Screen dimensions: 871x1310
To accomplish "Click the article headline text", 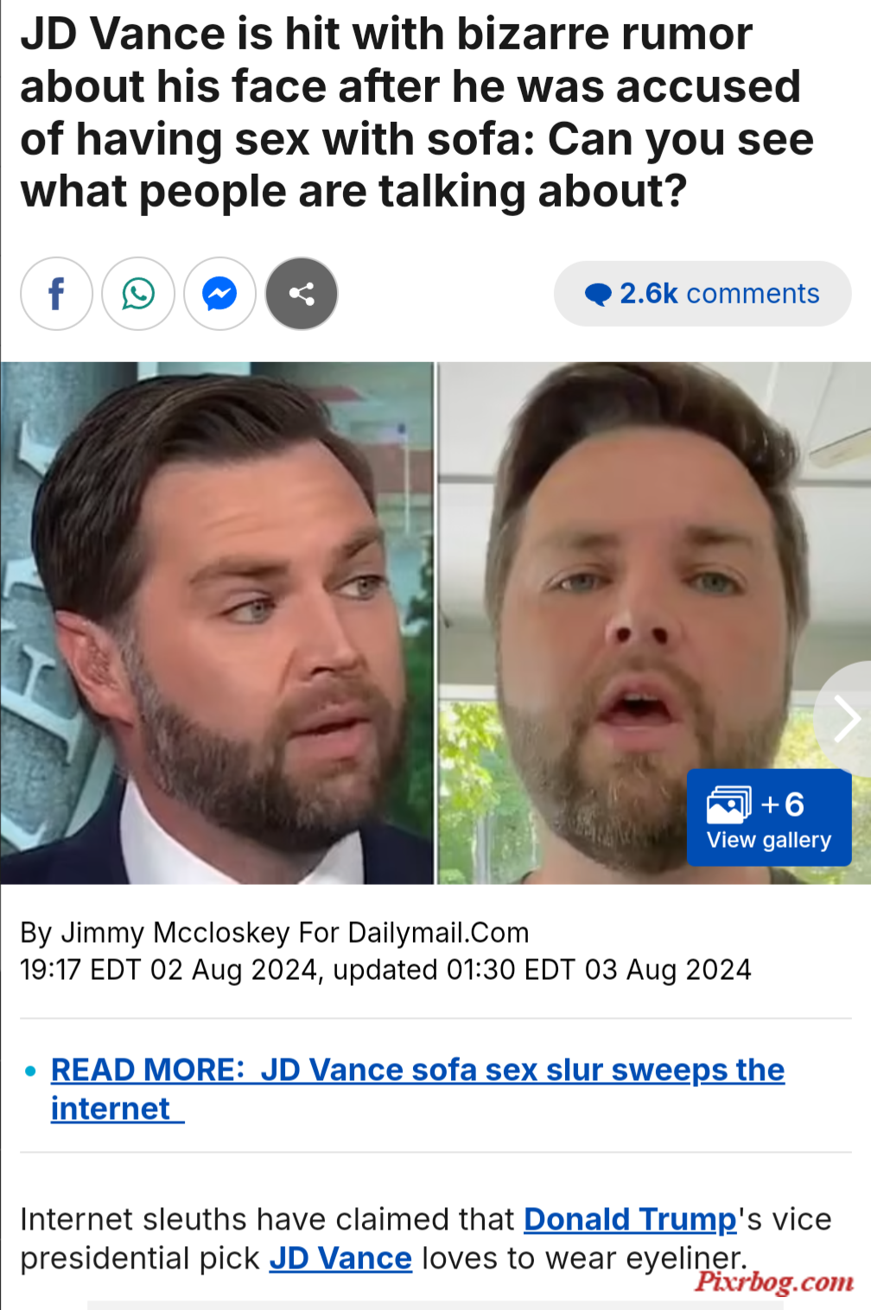I will tap(416, 112).
